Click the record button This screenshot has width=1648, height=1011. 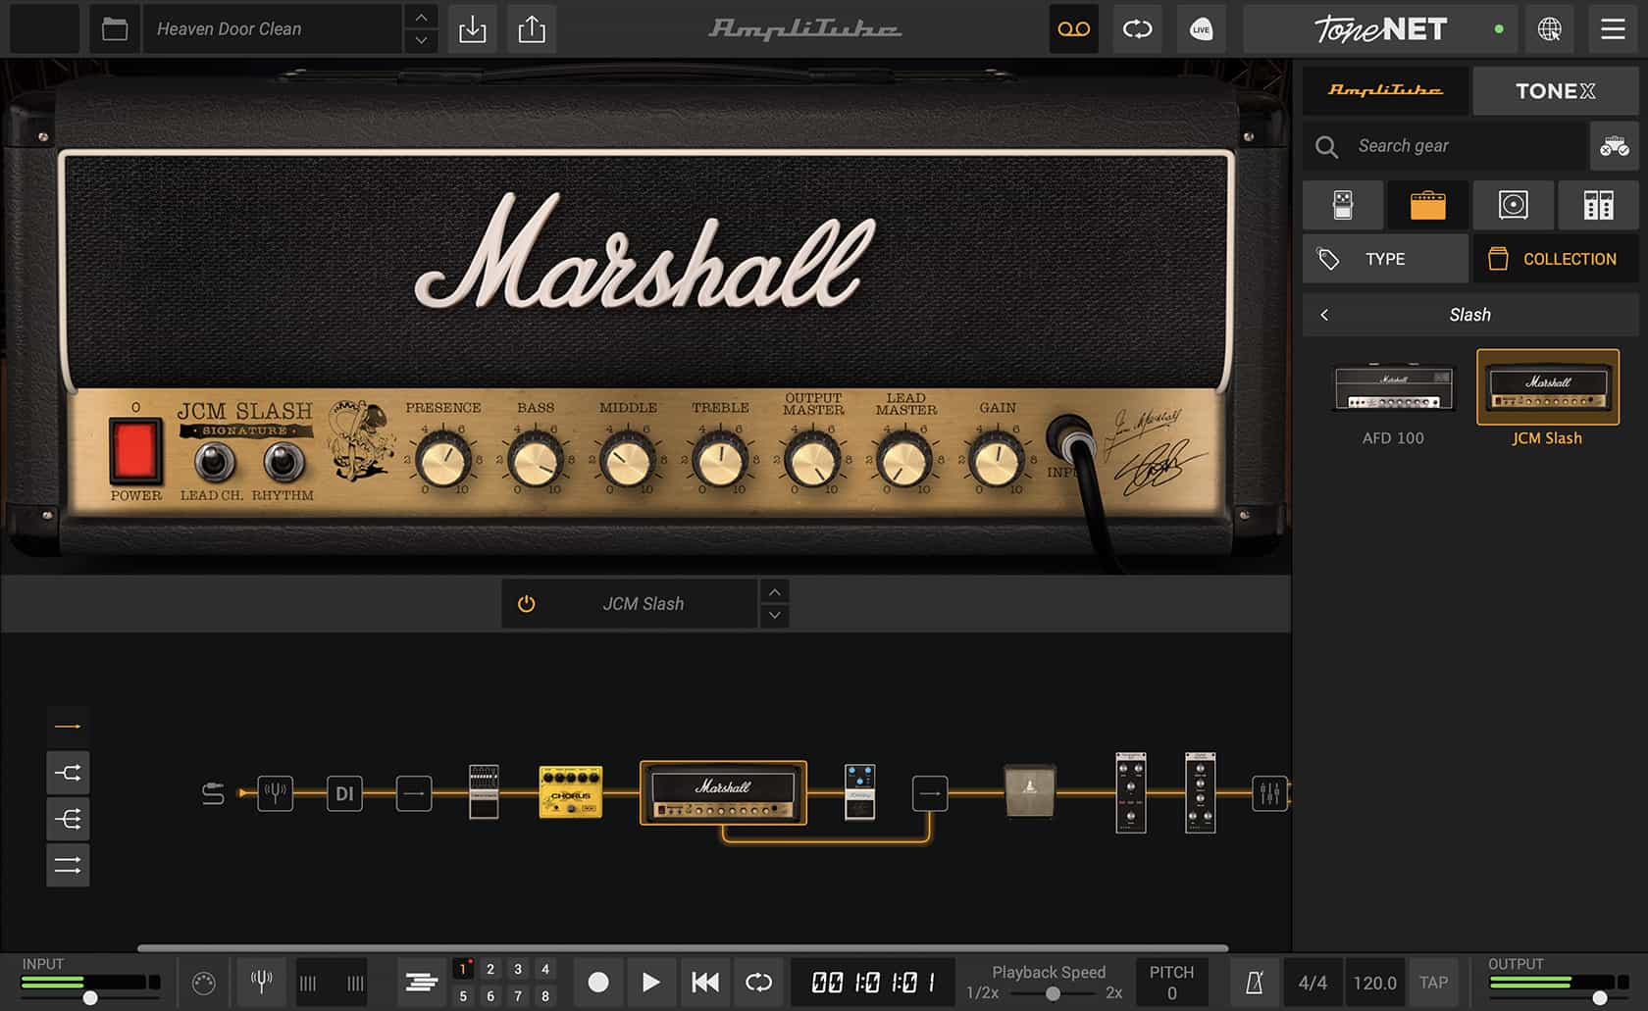tap(598, 983)
